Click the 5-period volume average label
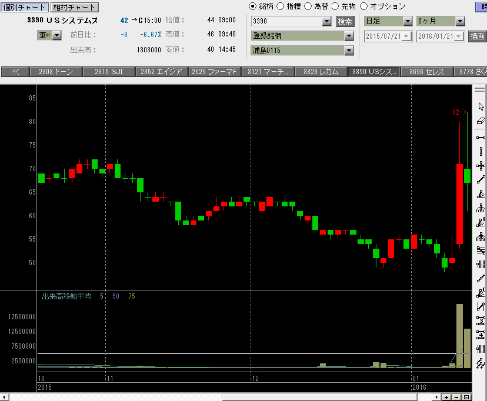 [102, 296]
